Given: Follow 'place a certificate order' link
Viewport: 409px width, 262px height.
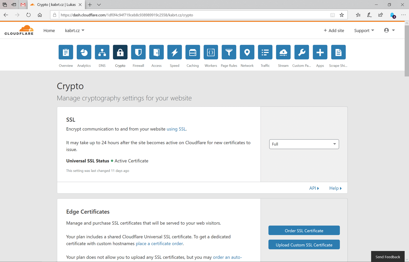Looking at the screenshot, I should pyautogui.click(x=159, y=244).
